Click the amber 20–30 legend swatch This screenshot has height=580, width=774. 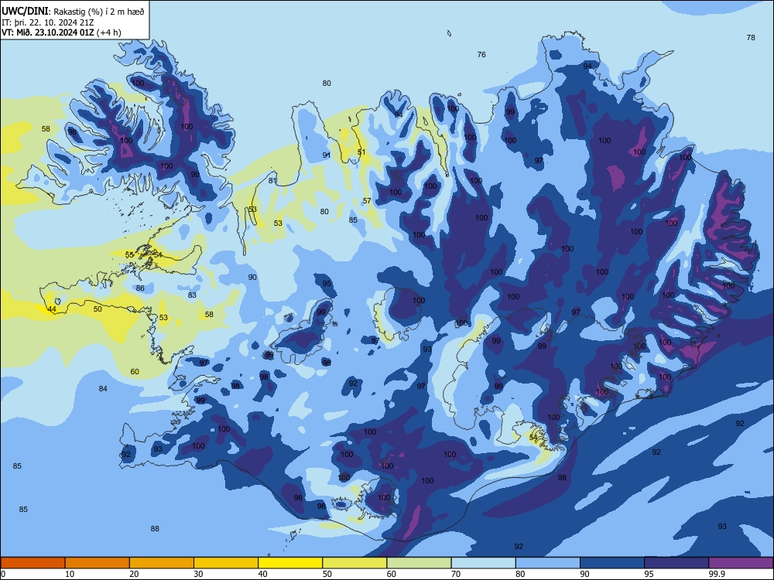(162, 563)
